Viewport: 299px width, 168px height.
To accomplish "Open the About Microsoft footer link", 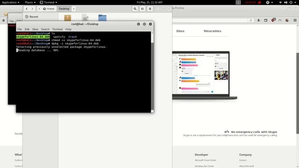I will (x=246, y=166).
